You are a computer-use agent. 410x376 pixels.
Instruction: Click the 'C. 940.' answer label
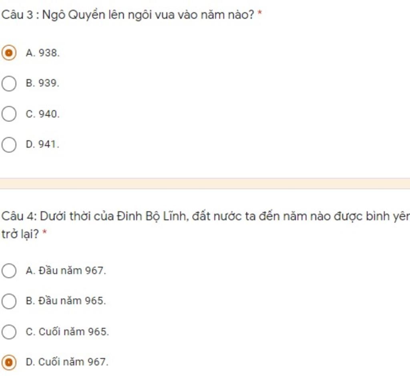(42, 114)
